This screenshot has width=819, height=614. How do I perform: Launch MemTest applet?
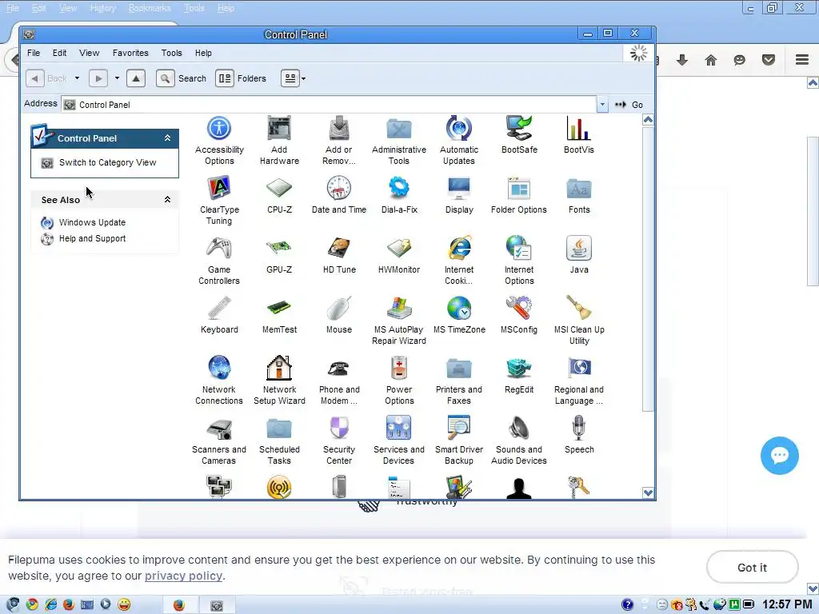tap(279, 315)
